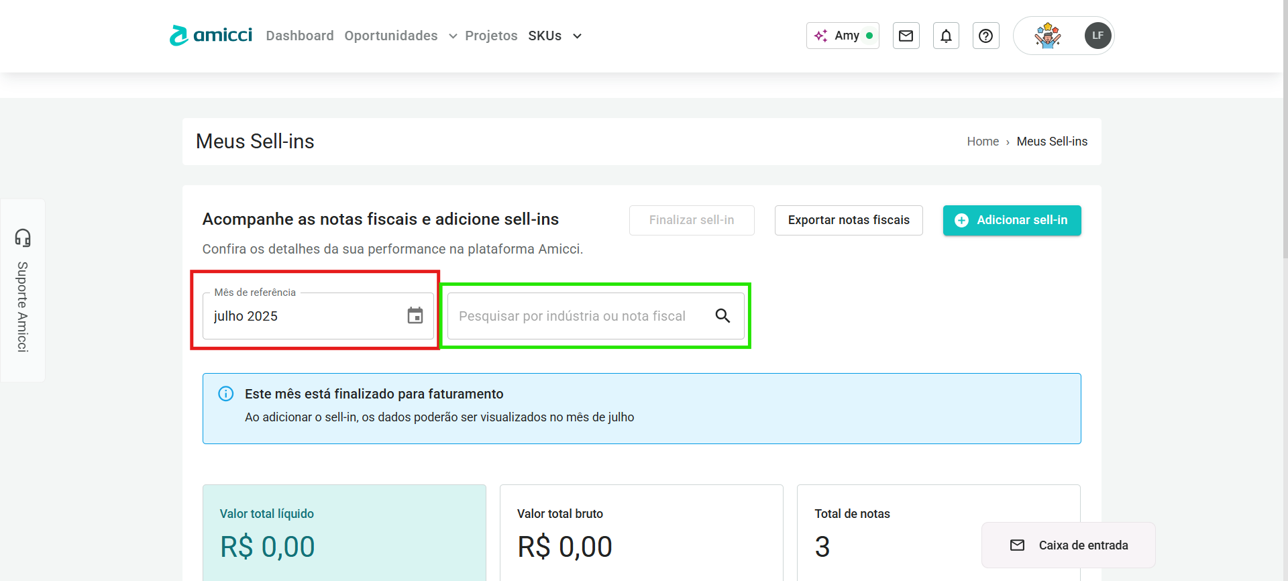Click the Amicci logo

211,36
